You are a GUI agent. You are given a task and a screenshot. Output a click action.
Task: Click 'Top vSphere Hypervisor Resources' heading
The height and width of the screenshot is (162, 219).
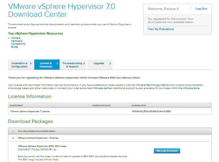(x=36, y=34)
